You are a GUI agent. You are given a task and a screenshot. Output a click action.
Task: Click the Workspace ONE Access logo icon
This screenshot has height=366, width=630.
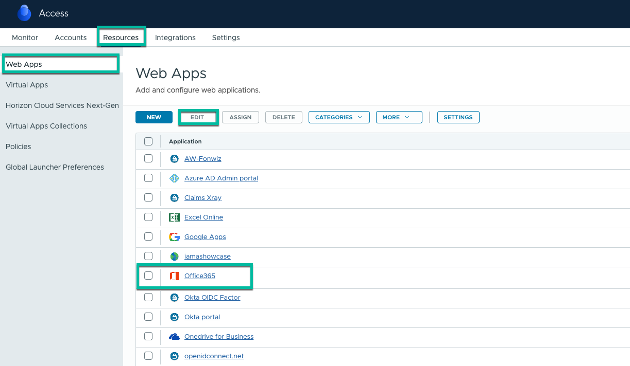click(x=24, y=13)
